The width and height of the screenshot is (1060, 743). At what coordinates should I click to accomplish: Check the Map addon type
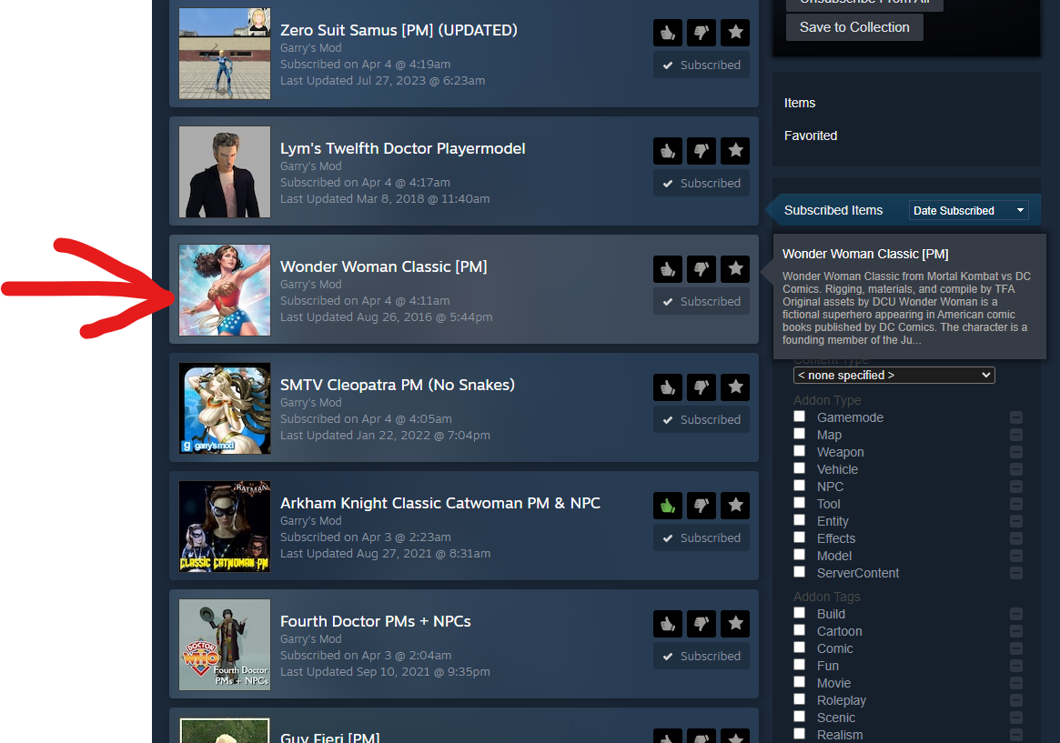799,434
